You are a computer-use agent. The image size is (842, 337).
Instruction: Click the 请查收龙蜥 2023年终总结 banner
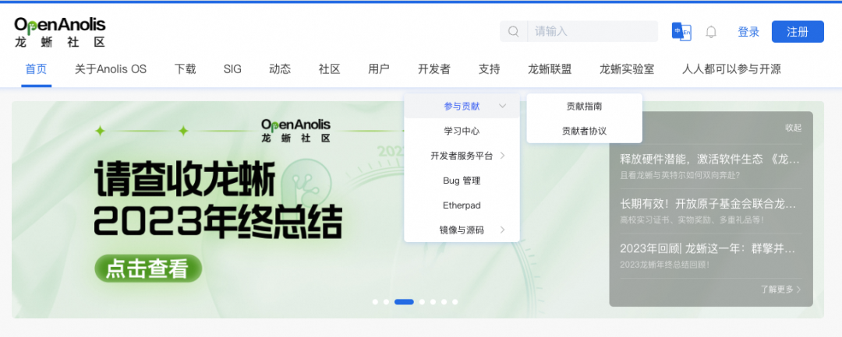click(218, 202)
